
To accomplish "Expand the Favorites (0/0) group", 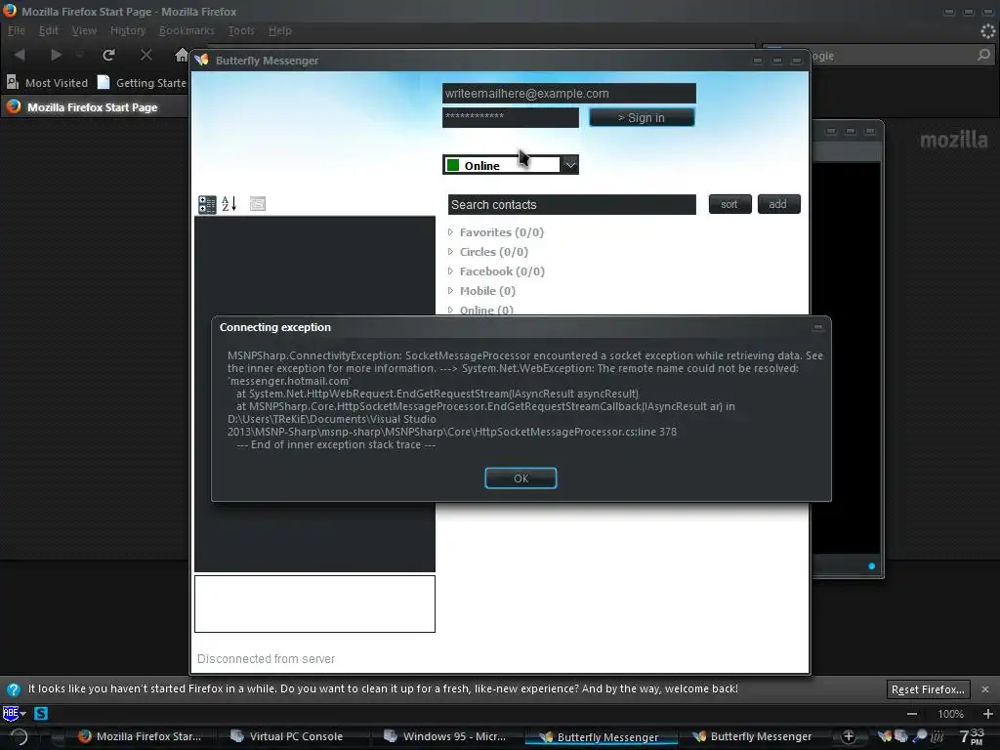I will click(x=451, y=232).
